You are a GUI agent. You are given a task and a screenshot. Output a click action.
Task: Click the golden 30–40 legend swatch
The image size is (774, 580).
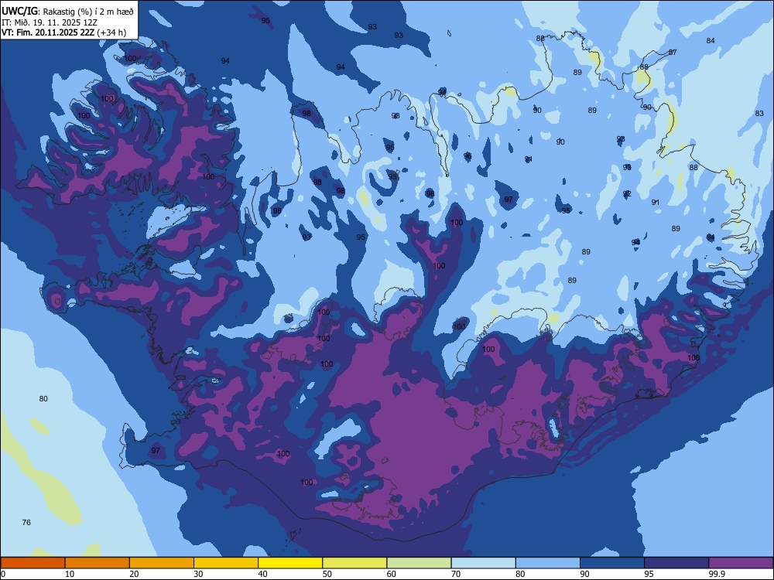(226, 563)
